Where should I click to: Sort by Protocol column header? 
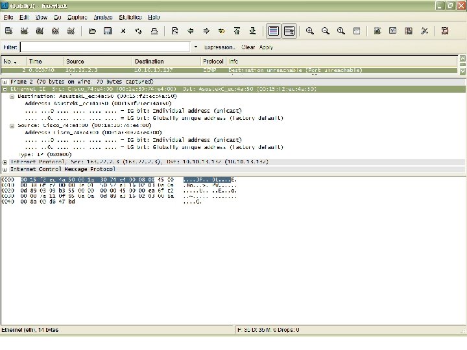click(x=213, y=62)
